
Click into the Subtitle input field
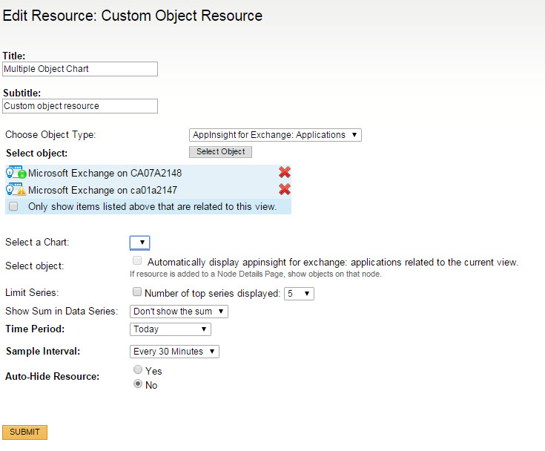click(80, 106)
